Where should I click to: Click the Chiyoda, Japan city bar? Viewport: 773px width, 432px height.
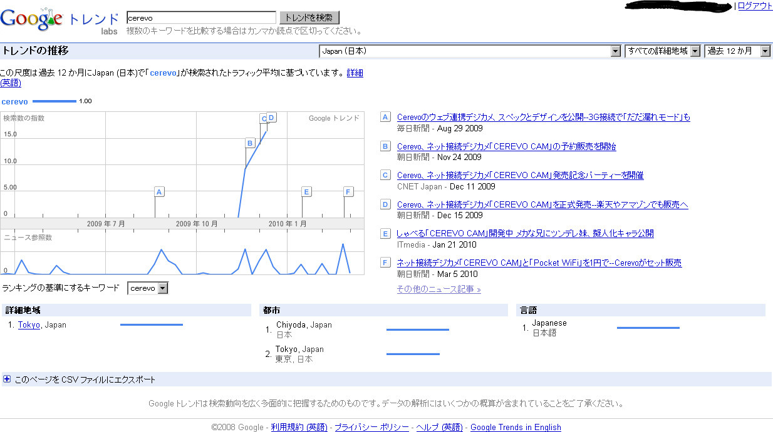tap(417, 329)
